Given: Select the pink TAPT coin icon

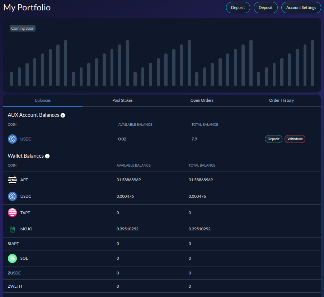Looking at the screenshot, I should (x=13, y=213).
